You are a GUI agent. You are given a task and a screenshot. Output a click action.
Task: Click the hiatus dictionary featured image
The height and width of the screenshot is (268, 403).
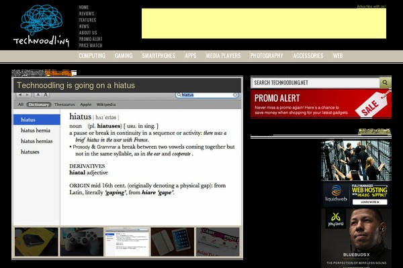127,159
